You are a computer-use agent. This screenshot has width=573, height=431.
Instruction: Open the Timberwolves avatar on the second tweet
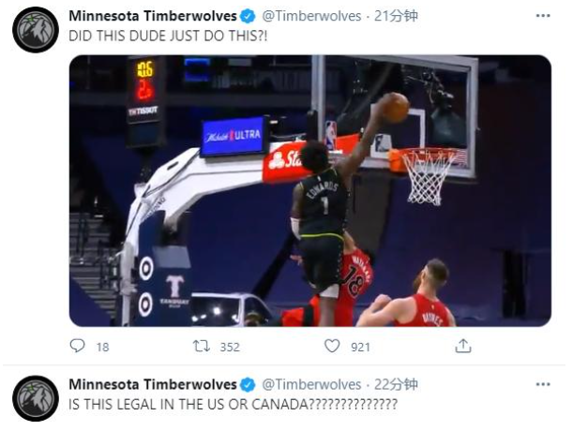point(36,398)
